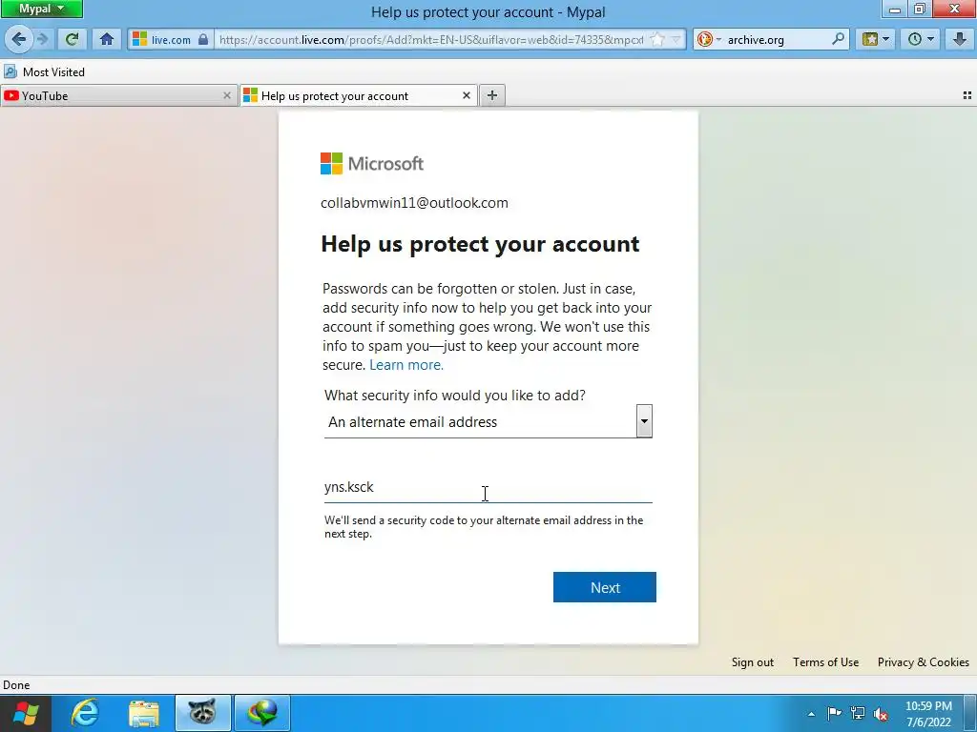Go to the home page icon
This screenshot has width=977, height=732.
[x=107, y=39]
